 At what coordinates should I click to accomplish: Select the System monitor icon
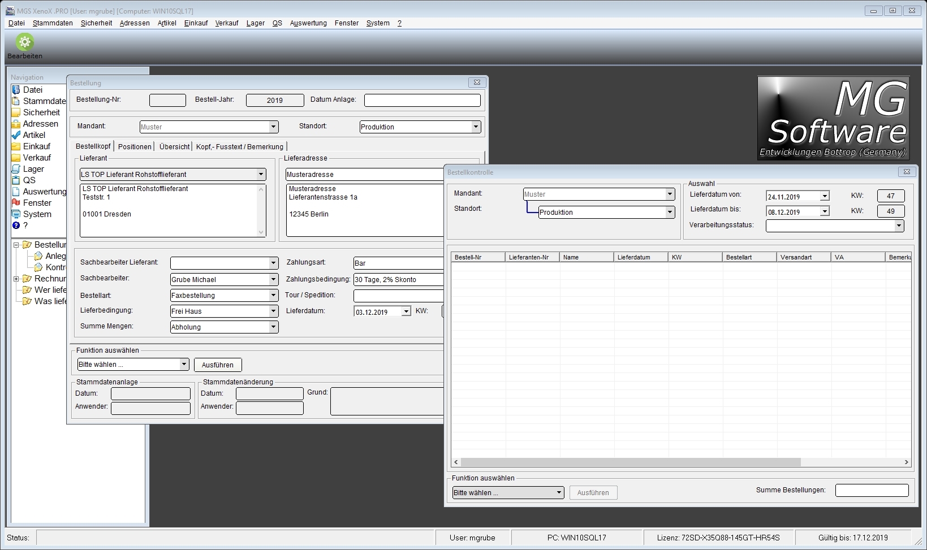16,214
